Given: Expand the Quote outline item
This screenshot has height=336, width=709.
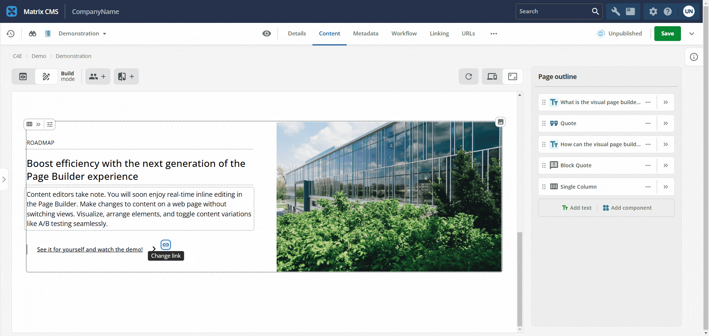Looking at the screenshot, I should coord(665,123).
